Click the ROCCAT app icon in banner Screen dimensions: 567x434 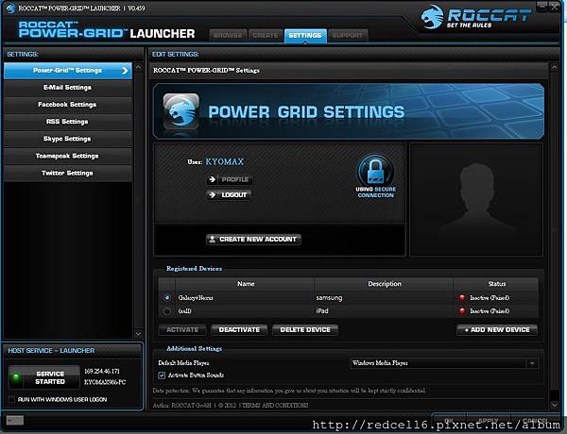pyautogui.click(x=180, y=111)
